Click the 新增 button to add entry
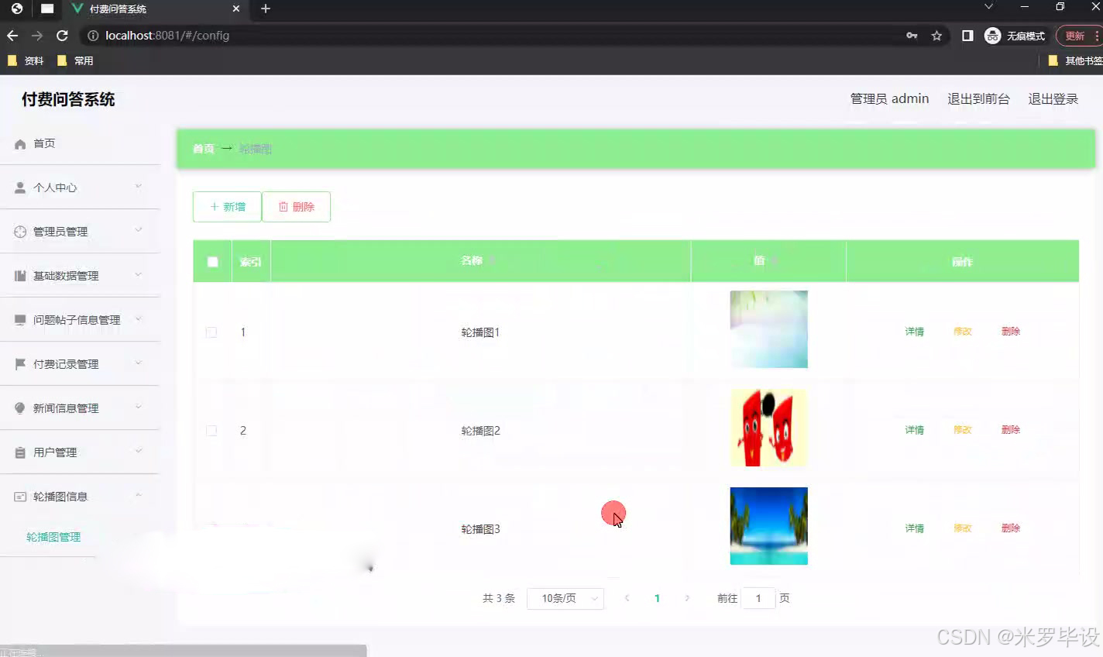 pos(227,206)
